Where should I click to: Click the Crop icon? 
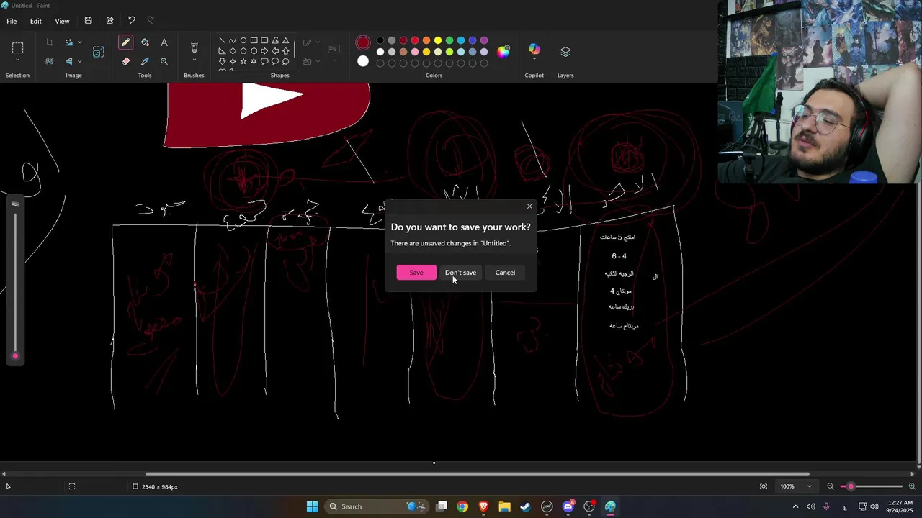point(49,42)
